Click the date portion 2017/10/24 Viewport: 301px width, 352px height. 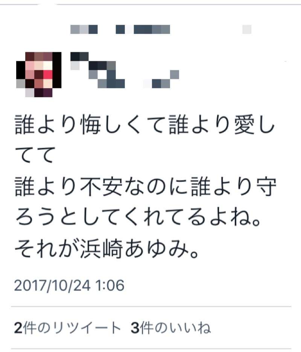52,286
